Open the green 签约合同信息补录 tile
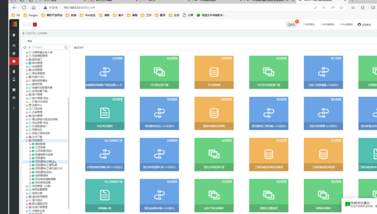Viewport: 377px width, 214px height. 214,154
